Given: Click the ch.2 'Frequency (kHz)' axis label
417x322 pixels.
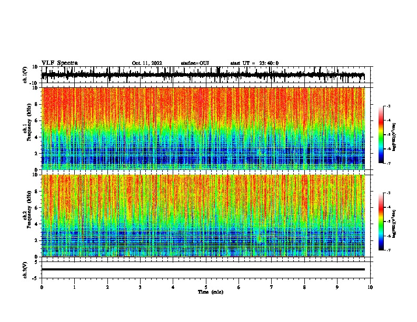Looking at the screenshot, I should 29,210.
